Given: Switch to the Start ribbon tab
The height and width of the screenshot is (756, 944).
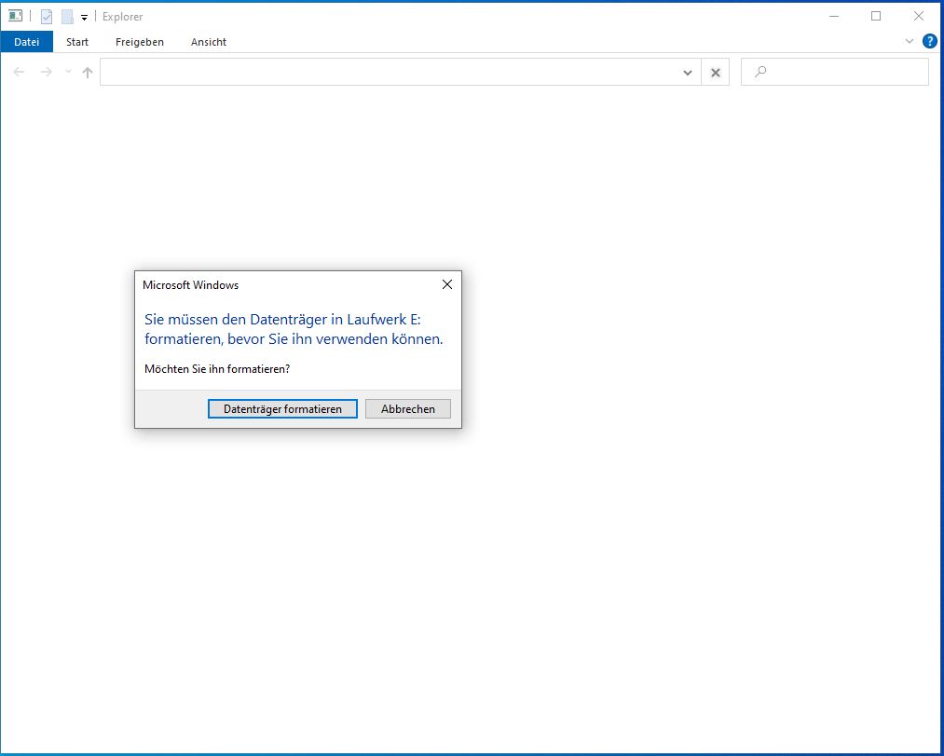Looking at the screenshot, I should point(77,42).
